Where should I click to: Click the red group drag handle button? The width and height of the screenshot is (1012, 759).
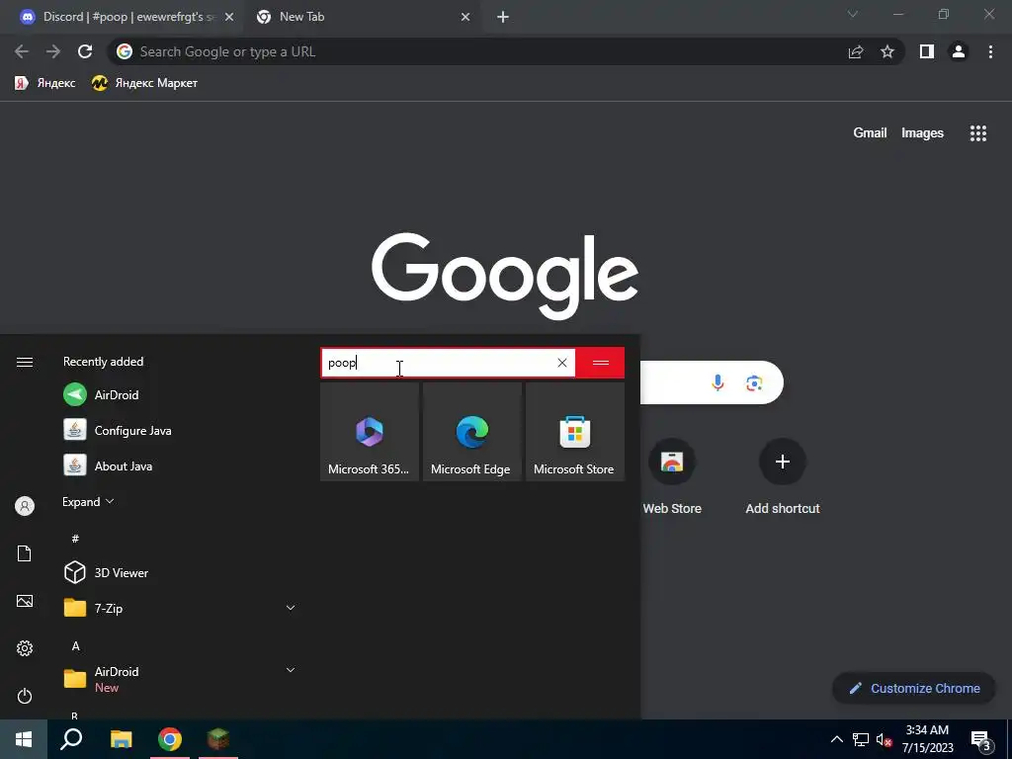click(600, 363)
